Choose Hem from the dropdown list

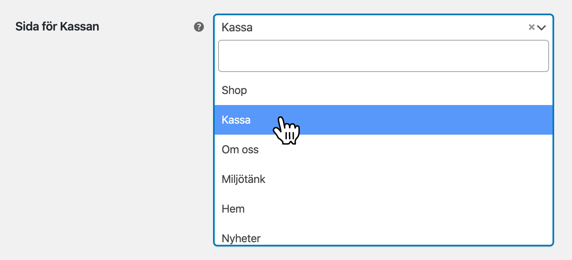coord(233,209)
